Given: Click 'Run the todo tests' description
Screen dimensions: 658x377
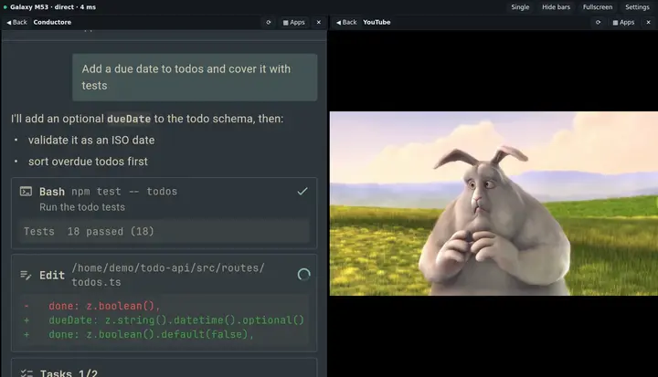Looking at the screenshot, I should pos(82,207).
